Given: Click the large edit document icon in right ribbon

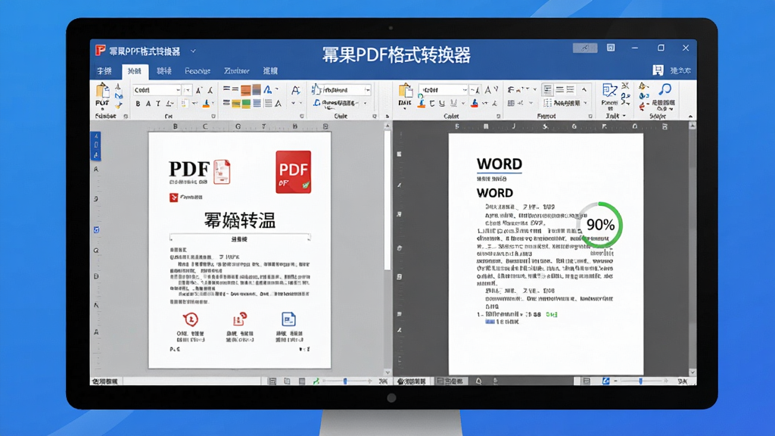Looking at the screenshot, I should [609, 91].
